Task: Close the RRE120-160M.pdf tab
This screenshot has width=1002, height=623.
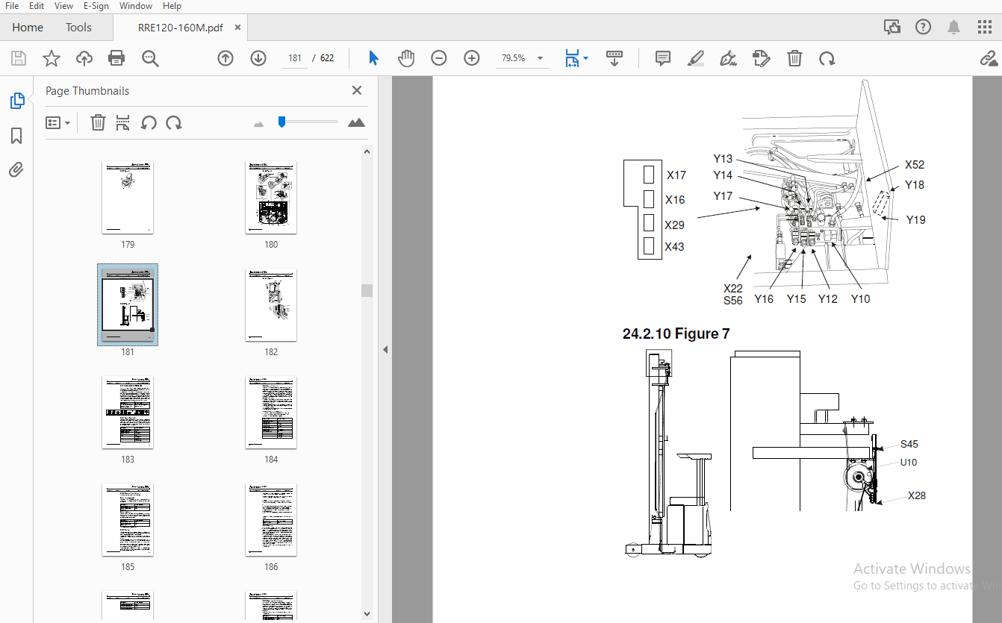Action: pos(238,28)
